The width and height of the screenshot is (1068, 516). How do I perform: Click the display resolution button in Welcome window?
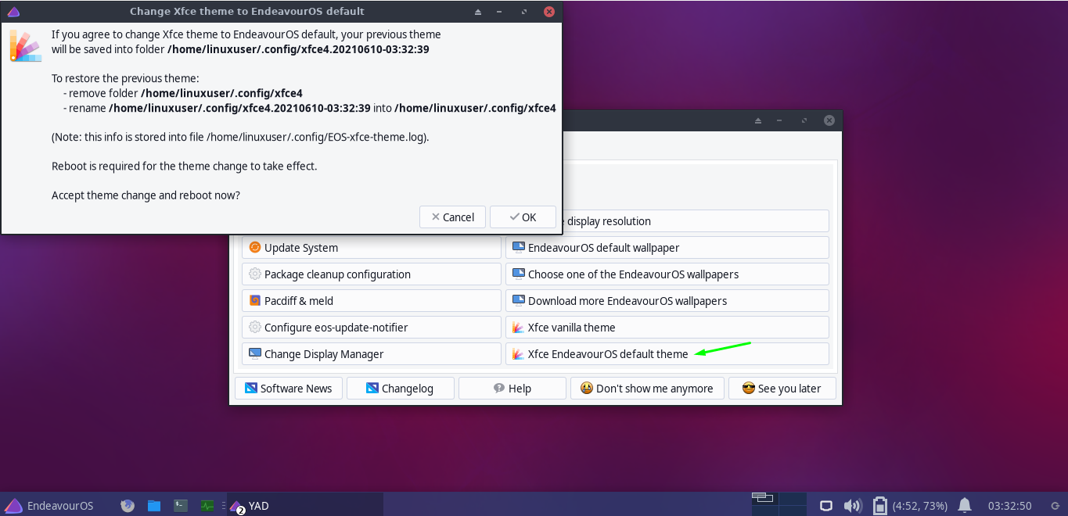coord(695,221)
